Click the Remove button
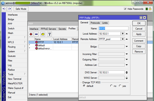 click(x=139, y=52)
